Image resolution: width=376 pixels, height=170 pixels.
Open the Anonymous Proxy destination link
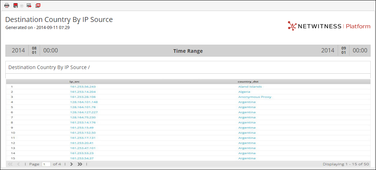(255, 97)
